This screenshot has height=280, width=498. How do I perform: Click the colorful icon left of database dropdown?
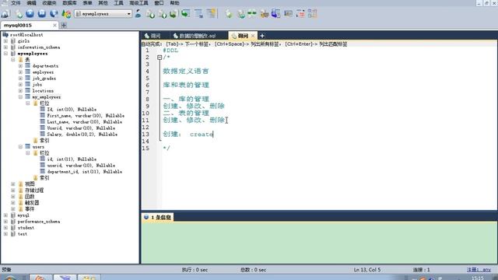(x=66, y=14)
